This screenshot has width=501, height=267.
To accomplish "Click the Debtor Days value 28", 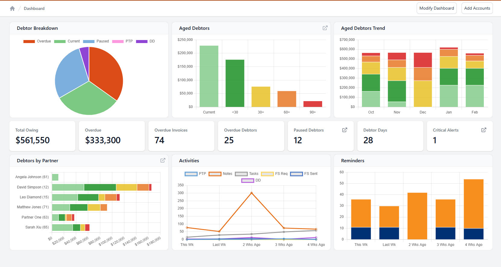I will pyautogui.click(x=368, y=140).
